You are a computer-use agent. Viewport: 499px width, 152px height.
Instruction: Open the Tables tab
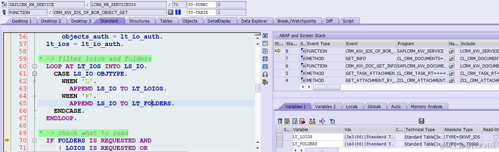166,21
